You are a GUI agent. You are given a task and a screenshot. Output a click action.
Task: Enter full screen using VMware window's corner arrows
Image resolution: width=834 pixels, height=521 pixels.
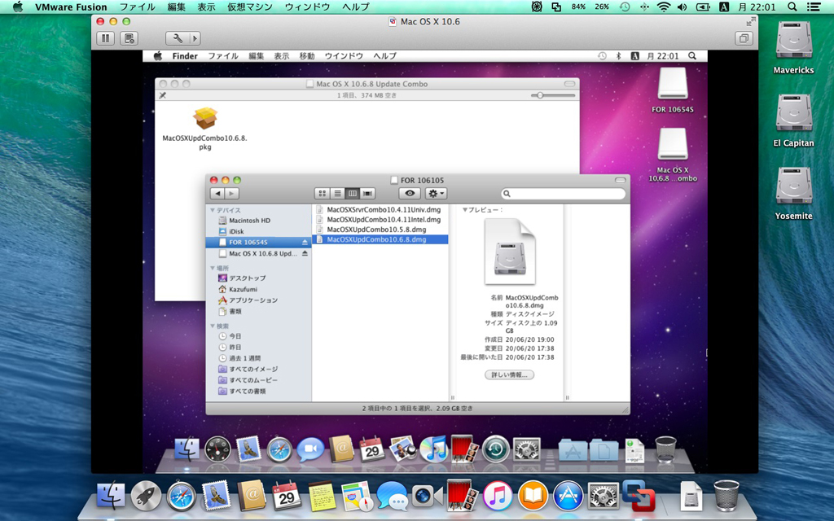750,21
